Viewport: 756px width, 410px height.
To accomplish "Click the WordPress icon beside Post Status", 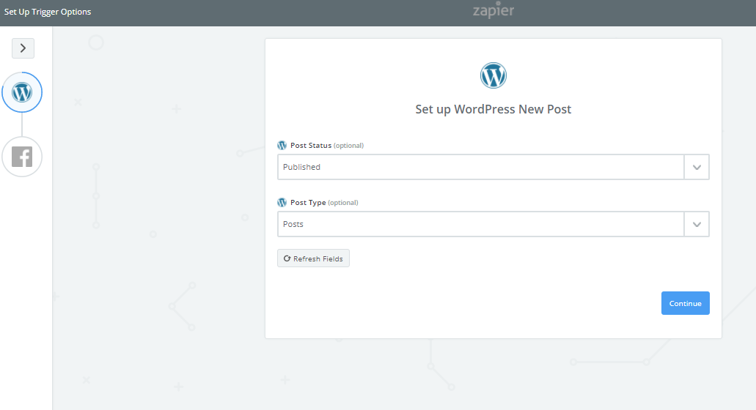I will pos(282,145).
